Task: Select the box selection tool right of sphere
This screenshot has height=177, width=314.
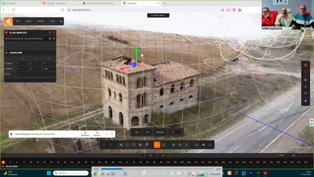Action: [x=163, y=145]
